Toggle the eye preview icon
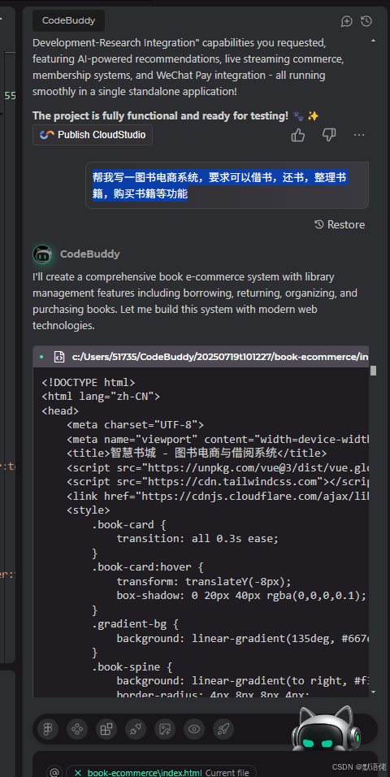390x777 pixels. coord(194,729)
